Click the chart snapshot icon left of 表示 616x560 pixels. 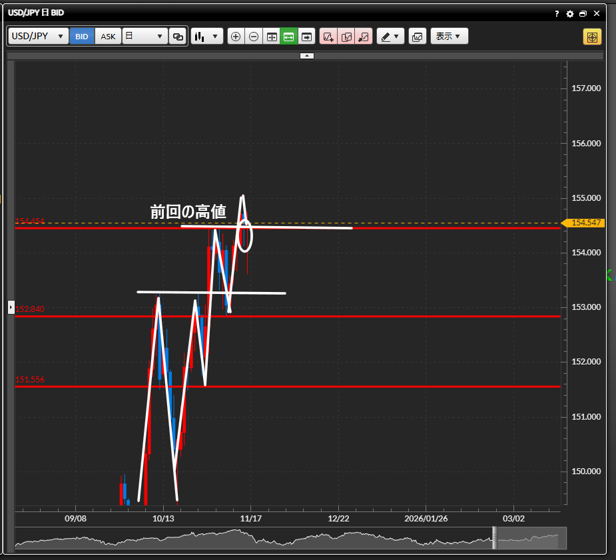point(417,37)
